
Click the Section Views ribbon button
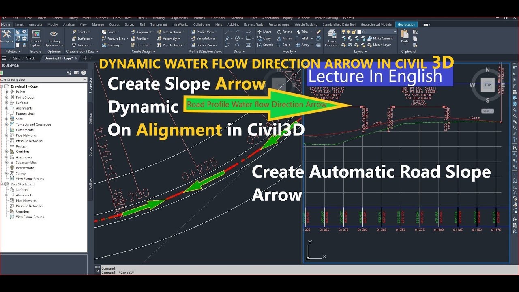pyautogui.click(x=206, y=45)
